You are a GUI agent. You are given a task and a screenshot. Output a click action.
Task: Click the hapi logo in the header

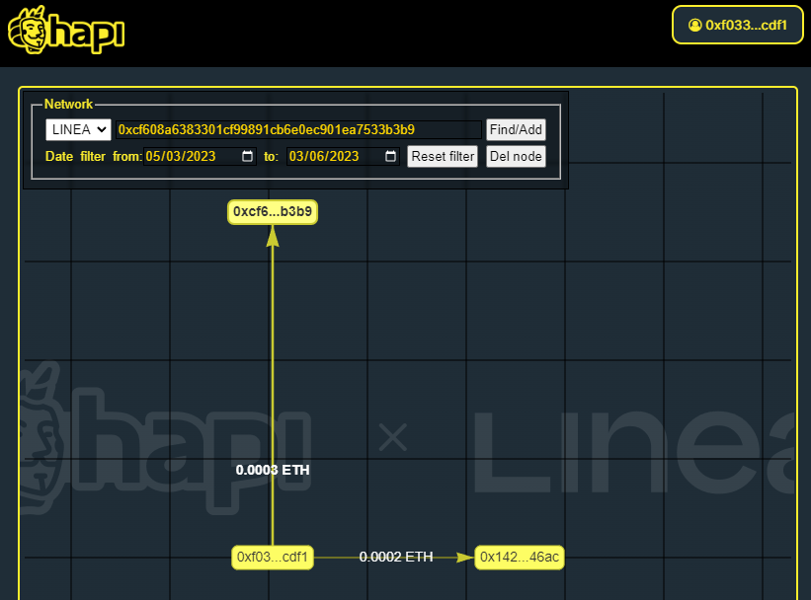coord(66,30)
